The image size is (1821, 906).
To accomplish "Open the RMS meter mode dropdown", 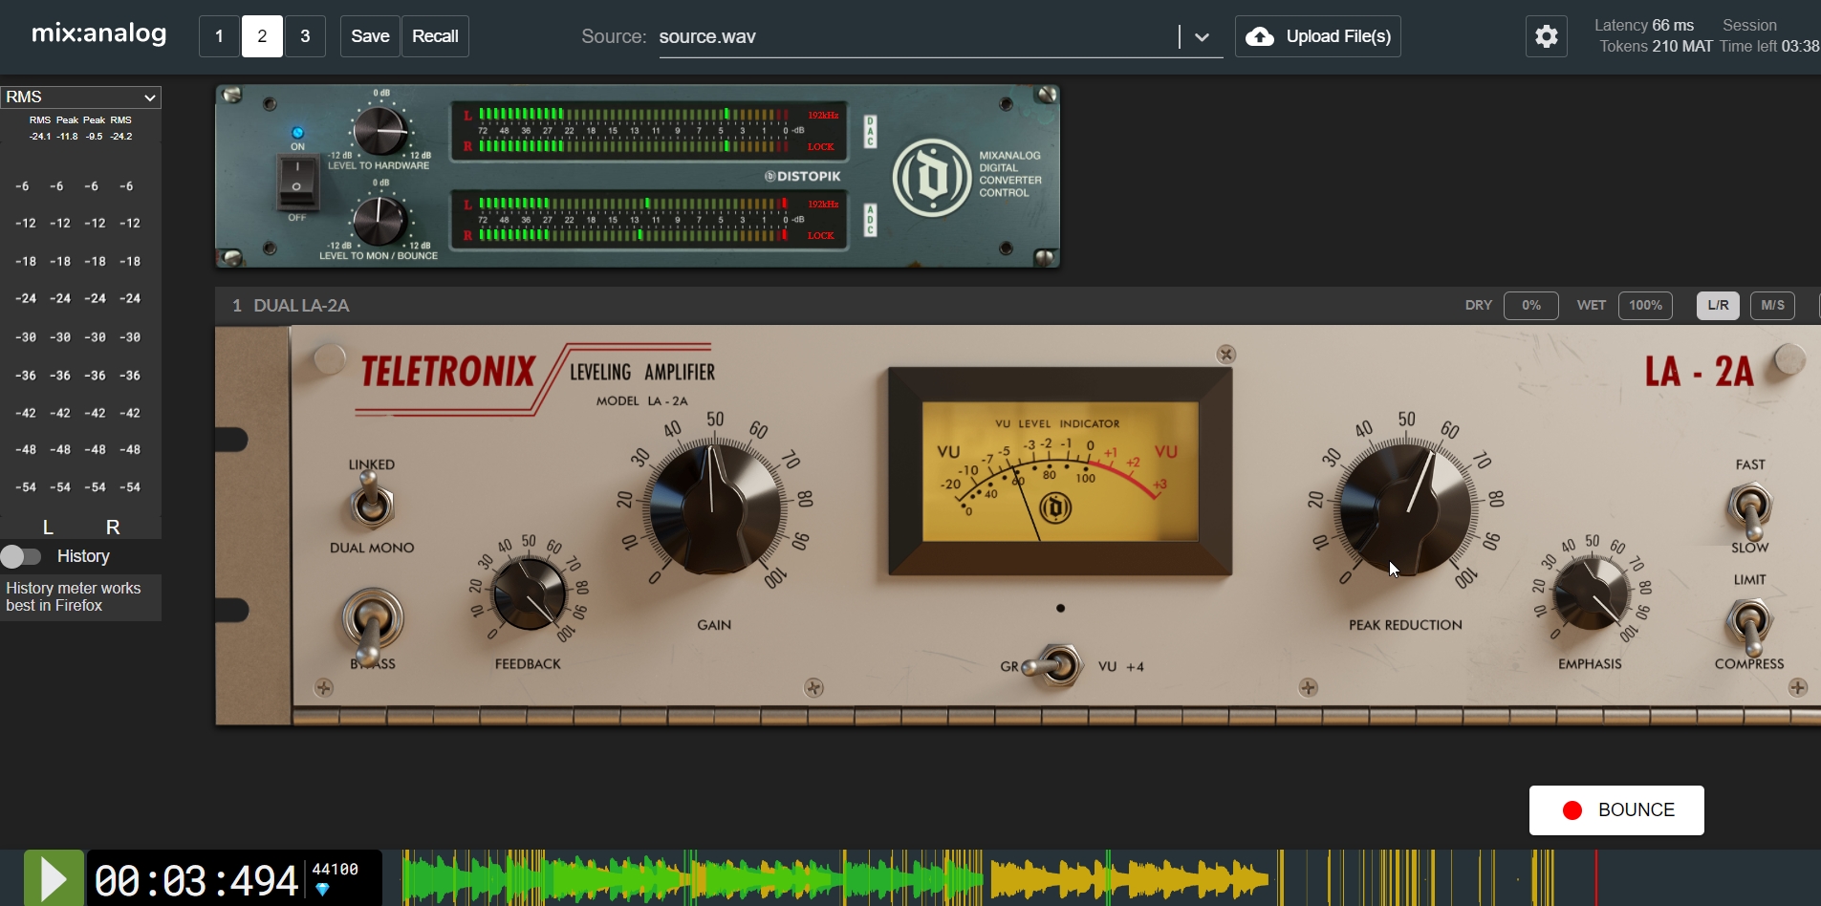I will point(80,97).
